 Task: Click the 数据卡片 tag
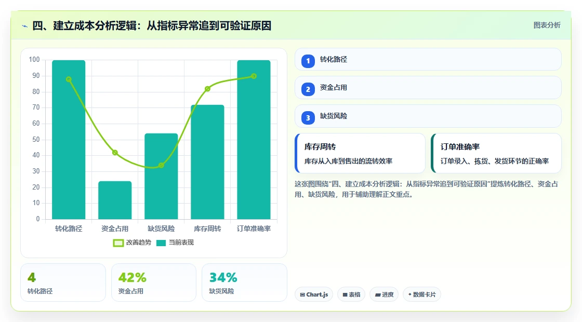point(421,294)
